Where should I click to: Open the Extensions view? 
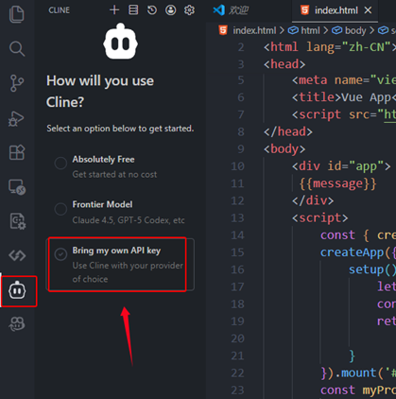click(17, 152)
